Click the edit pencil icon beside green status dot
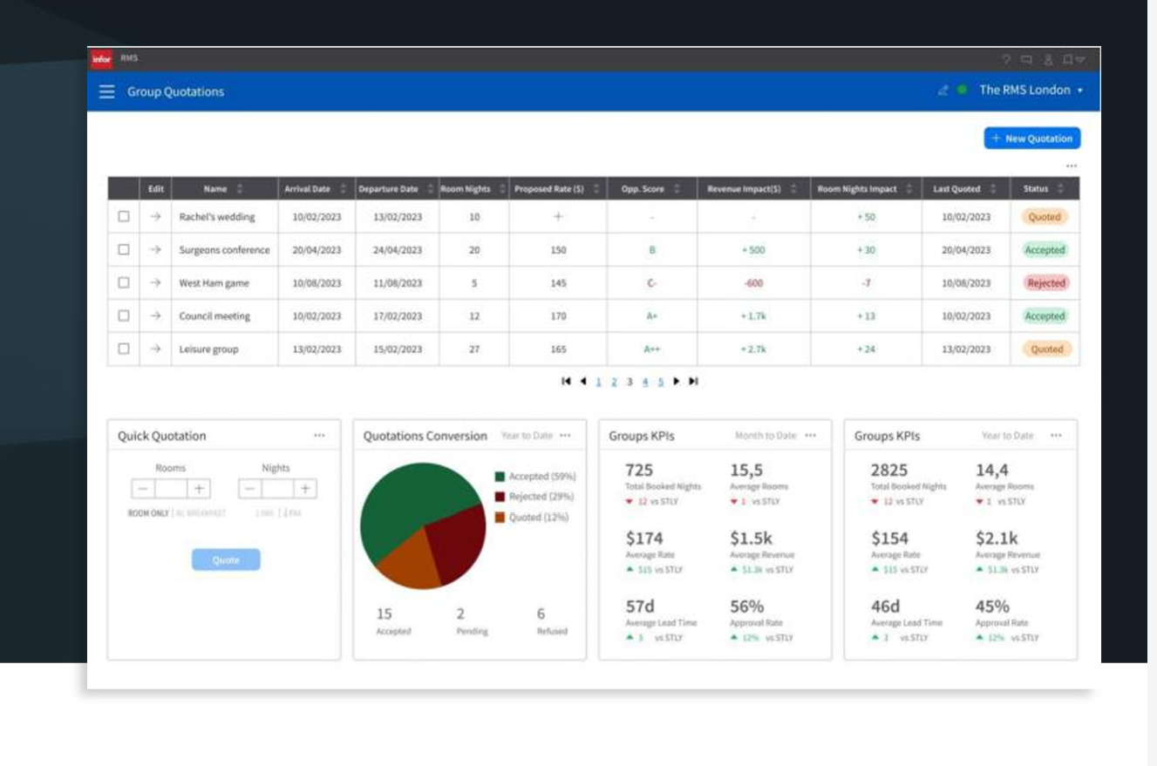 tap(943, 90)
